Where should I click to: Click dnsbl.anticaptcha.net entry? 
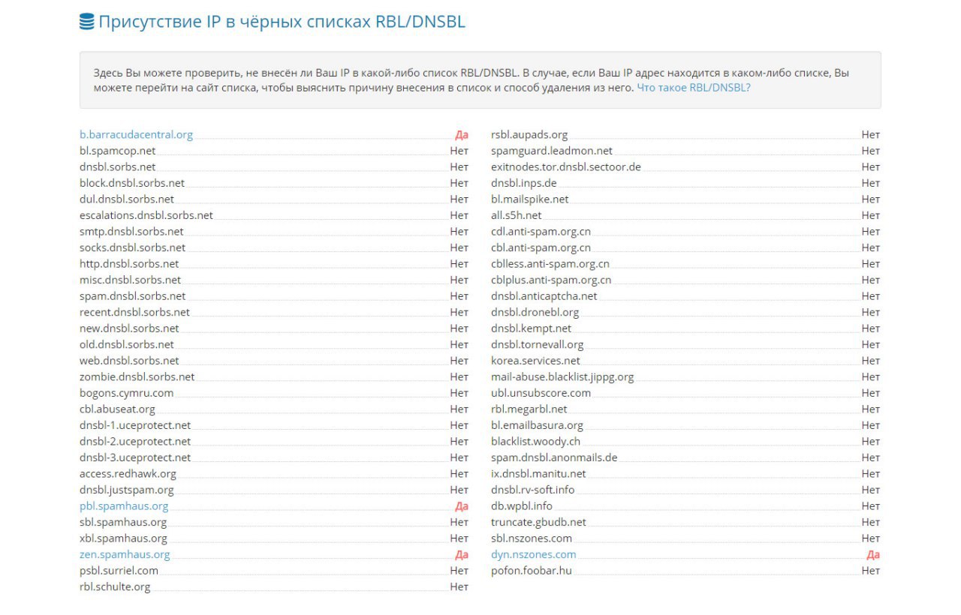(544, 295)
